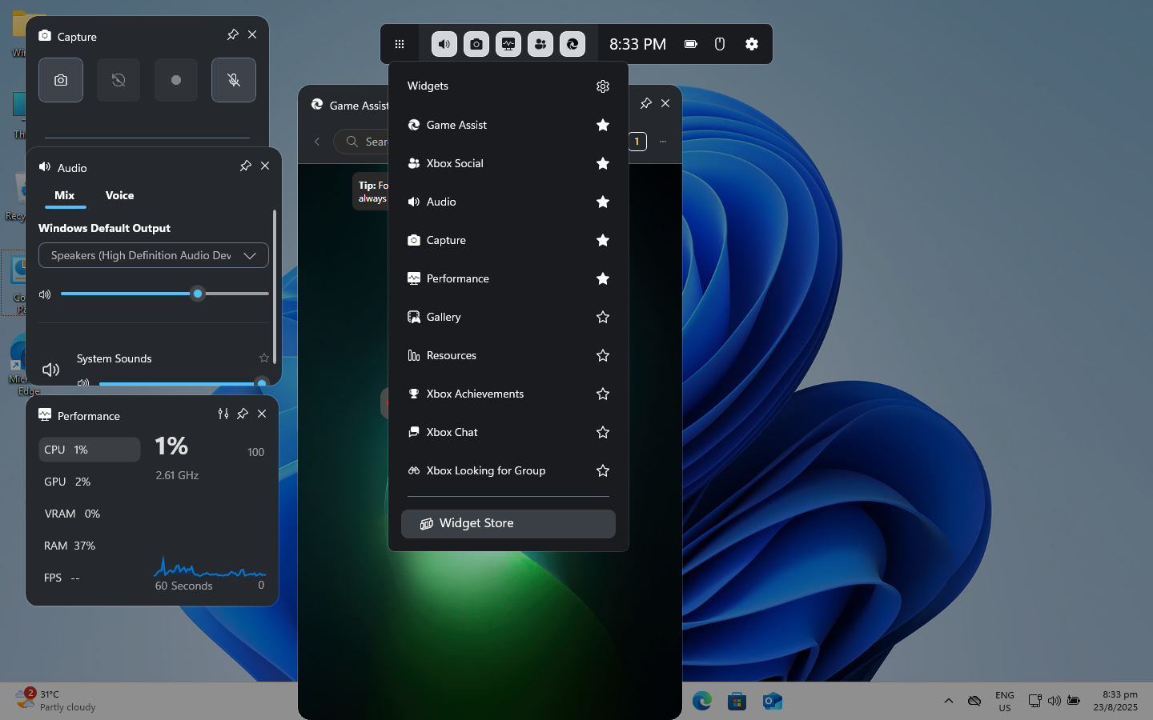Open the weather widget on taskbar
This screenshot has width=1153, height=720.
[56, 701]
